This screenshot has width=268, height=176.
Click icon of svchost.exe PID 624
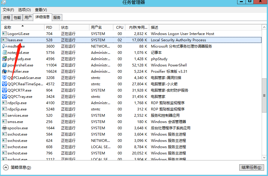coord(4,140)
